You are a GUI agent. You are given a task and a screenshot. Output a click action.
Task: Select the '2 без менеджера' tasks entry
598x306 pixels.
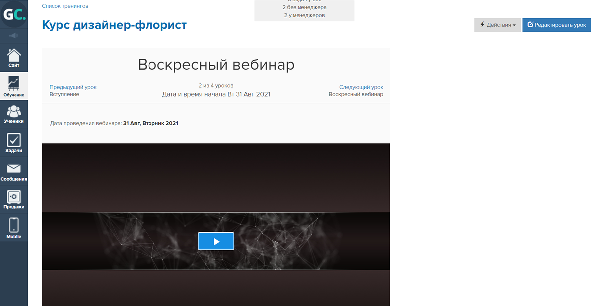click(304, 7)
